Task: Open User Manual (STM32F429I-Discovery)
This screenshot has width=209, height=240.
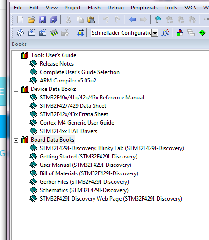Action: point(86,165)
